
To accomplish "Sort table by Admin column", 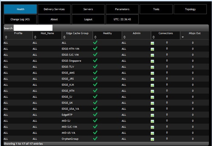I will click(137, 35).
